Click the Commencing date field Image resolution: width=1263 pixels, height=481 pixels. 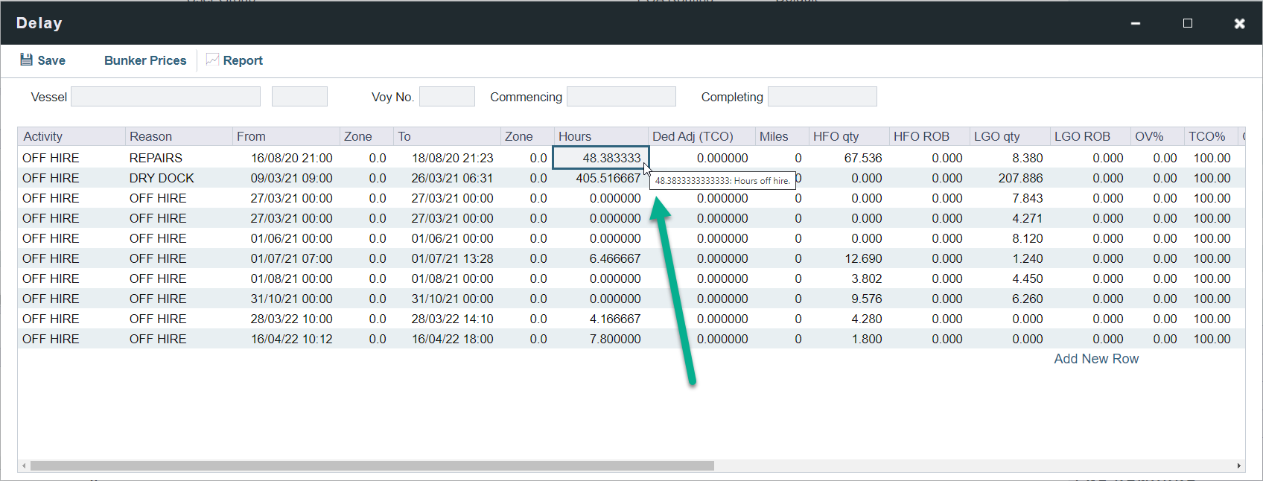621,97
